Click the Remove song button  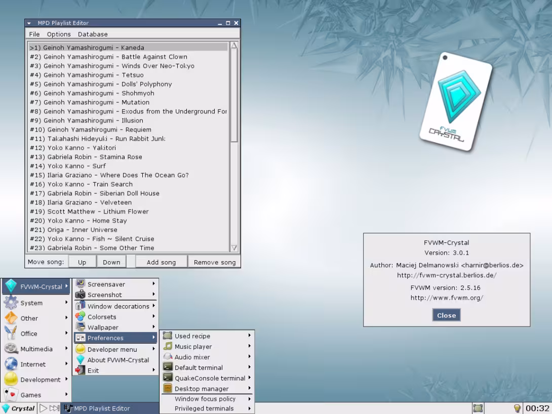click(214, 262)
